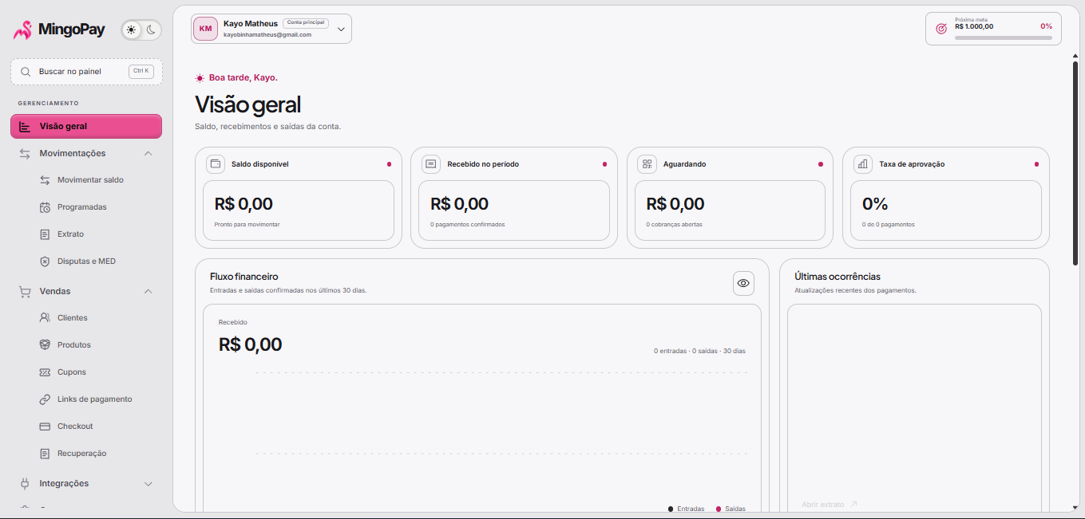Screen dimensions: 1085x519
Task: Open the Cupons page
Action: click(72, 372)
